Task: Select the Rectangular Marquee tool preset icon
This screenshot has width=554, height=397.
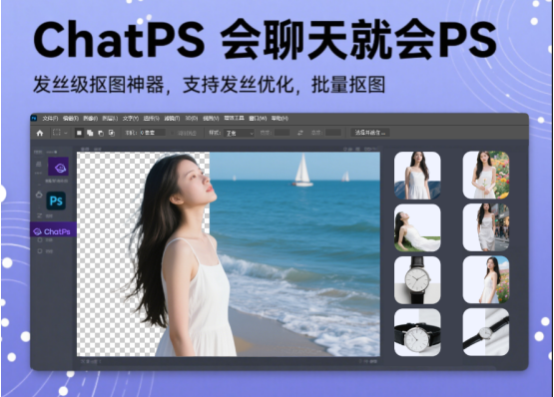Action: 57,133
